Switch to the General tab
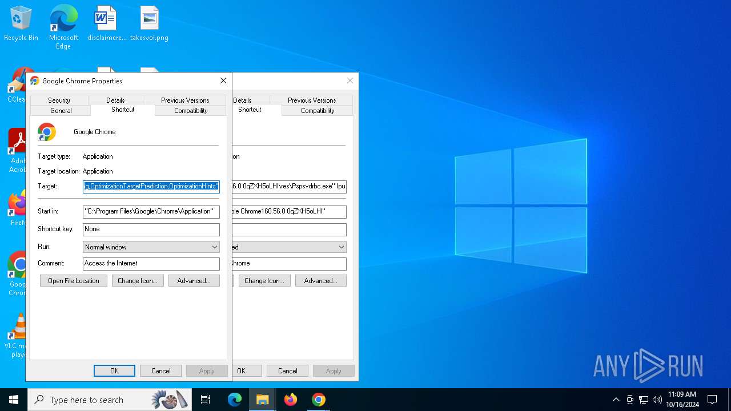Image resolution: width=731 pixels, height=411 pixels. click(x=61, y=111)
